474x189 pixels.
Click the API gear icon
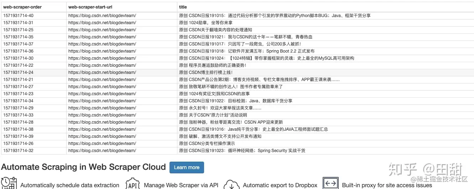point(132,183)
